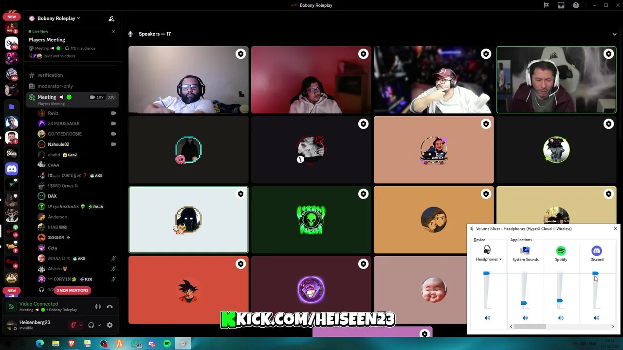Mute the Headphones device in Volume Mixer
The width and height of the screenshot is (623, 350).
pos(487,318)
